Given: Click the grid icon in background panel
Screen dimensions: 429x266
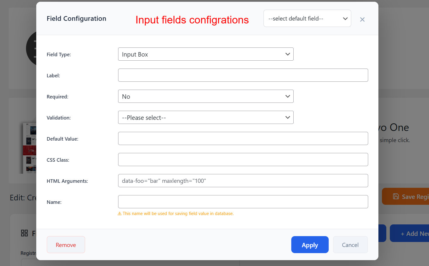Looking at the screenshot, I should pyautogui.click(x=25, y=233).
